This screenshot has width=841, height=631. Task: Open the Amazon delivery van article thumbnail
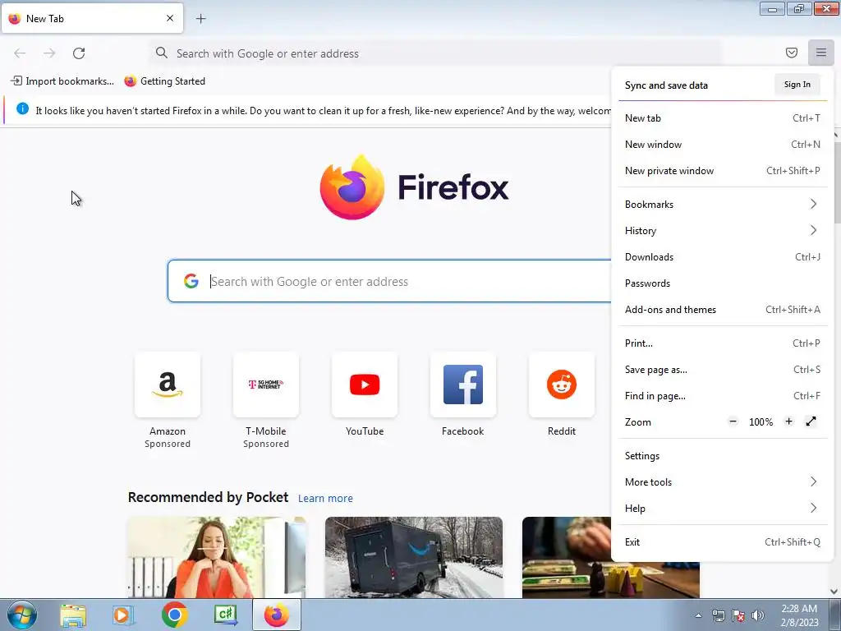click(414, 557)
